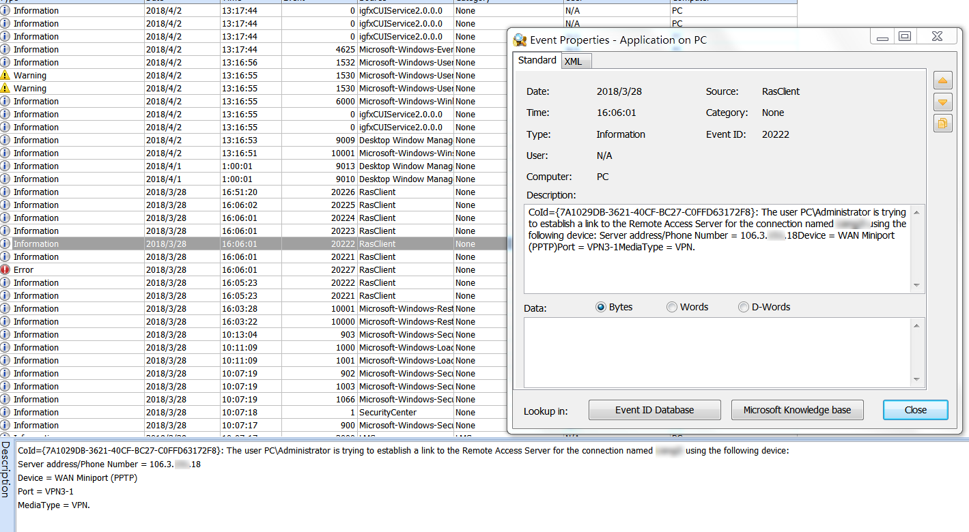Click info icon on RasClient 16:51:20 row
The height and width of the screenshot is (532, 969).
tap(5, 192)
